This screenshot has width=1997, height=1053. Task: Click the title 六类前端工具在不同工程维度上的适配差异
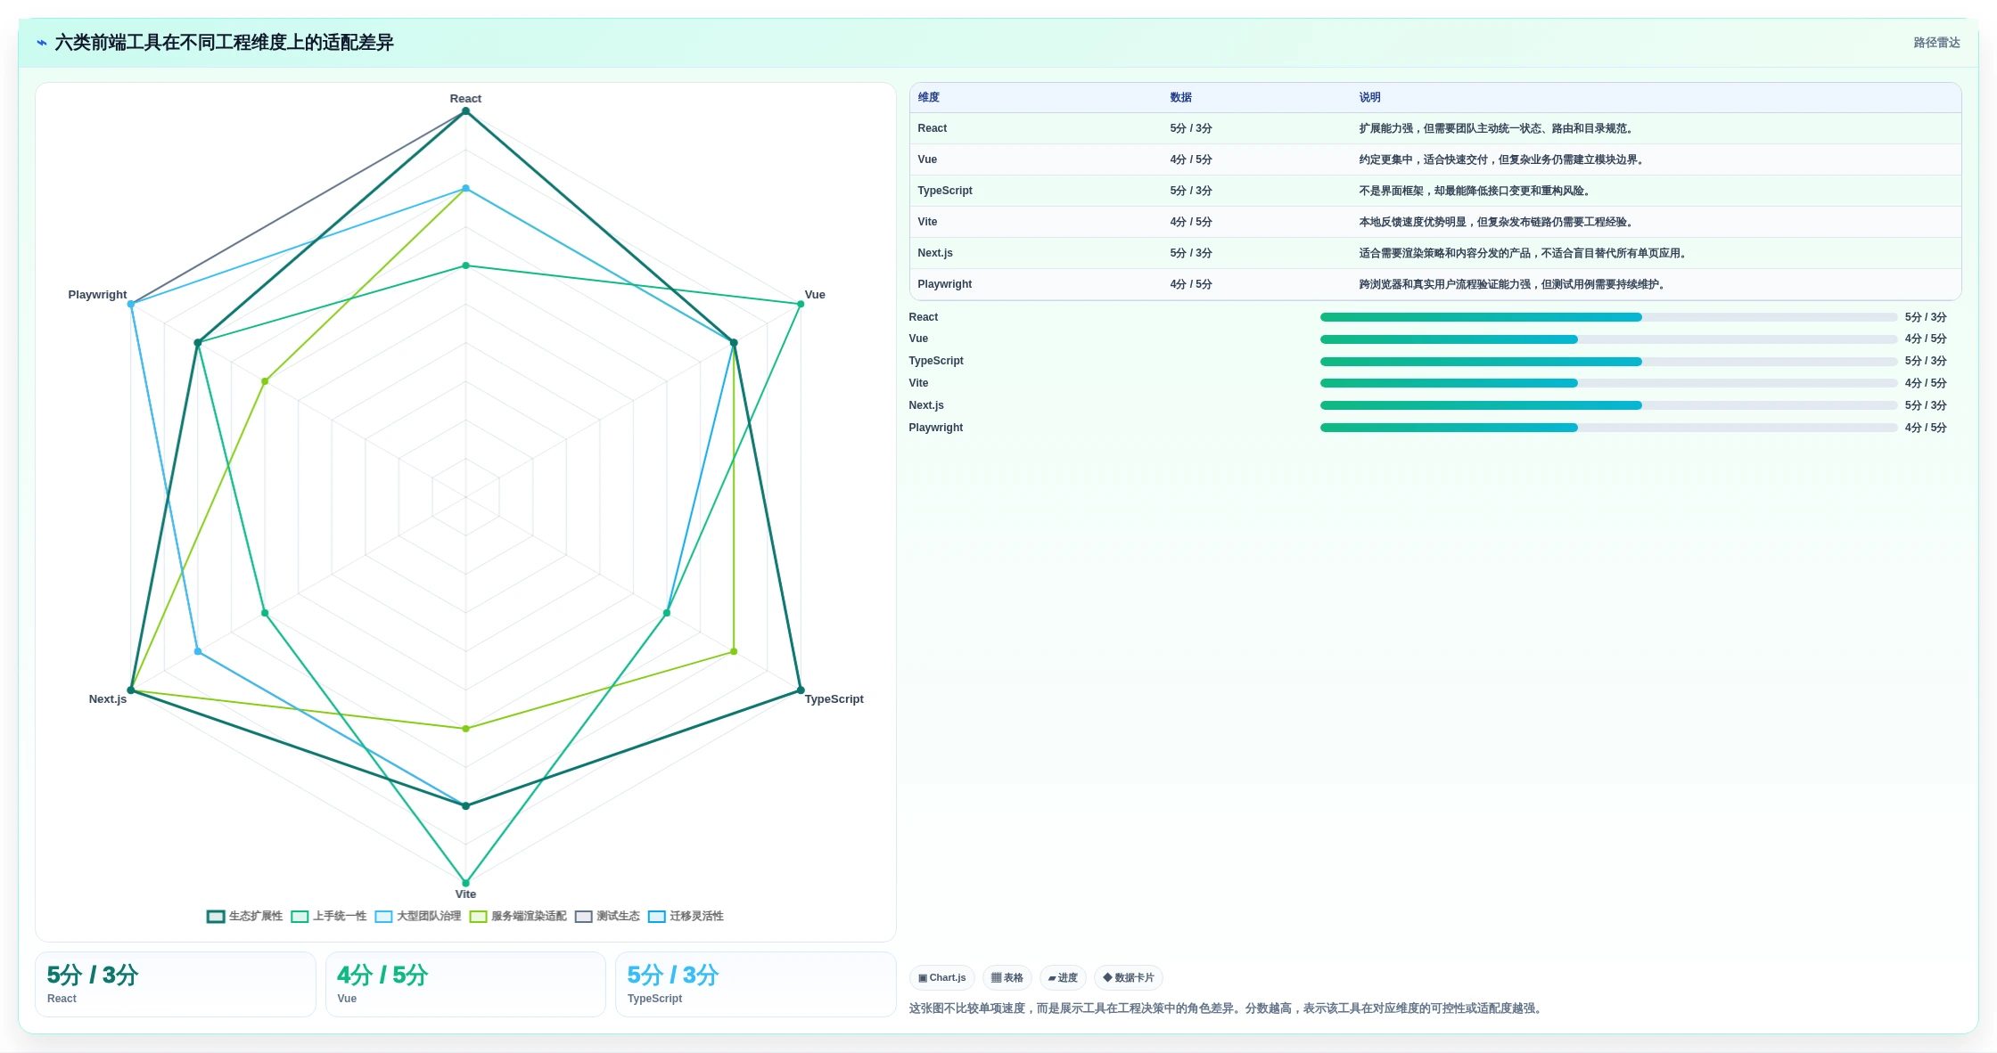[224, 43]
